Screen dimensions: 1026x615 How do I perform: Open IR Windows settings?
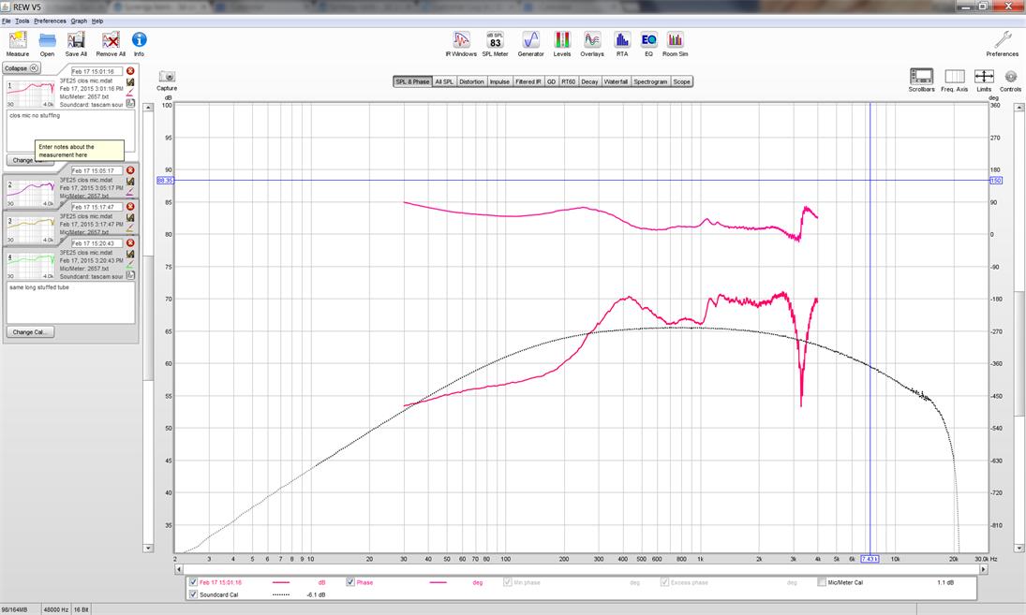pos(461,44)
